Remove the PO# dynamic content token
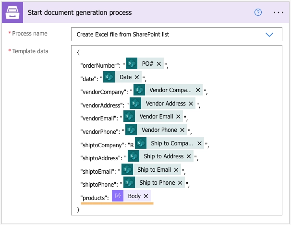This screenshot has width=291, height=225. pos(159,64)
